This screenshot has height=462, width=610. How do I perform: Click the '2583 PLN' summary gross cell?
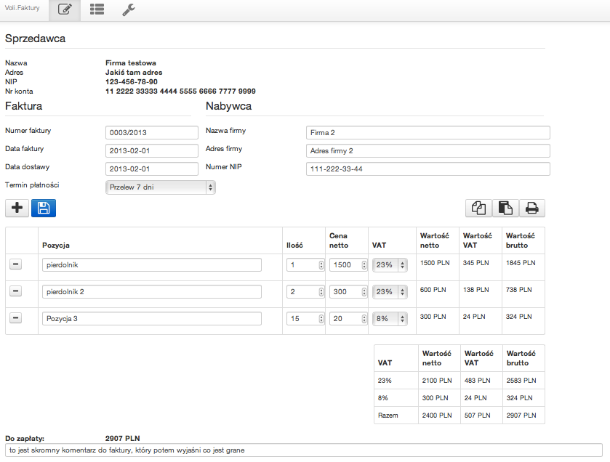pyautogui.click(x=521, y=381)
